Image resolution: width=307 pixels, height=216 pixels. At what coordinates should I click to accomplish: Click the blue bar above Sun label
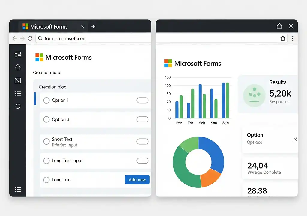[x=223, y=100]
